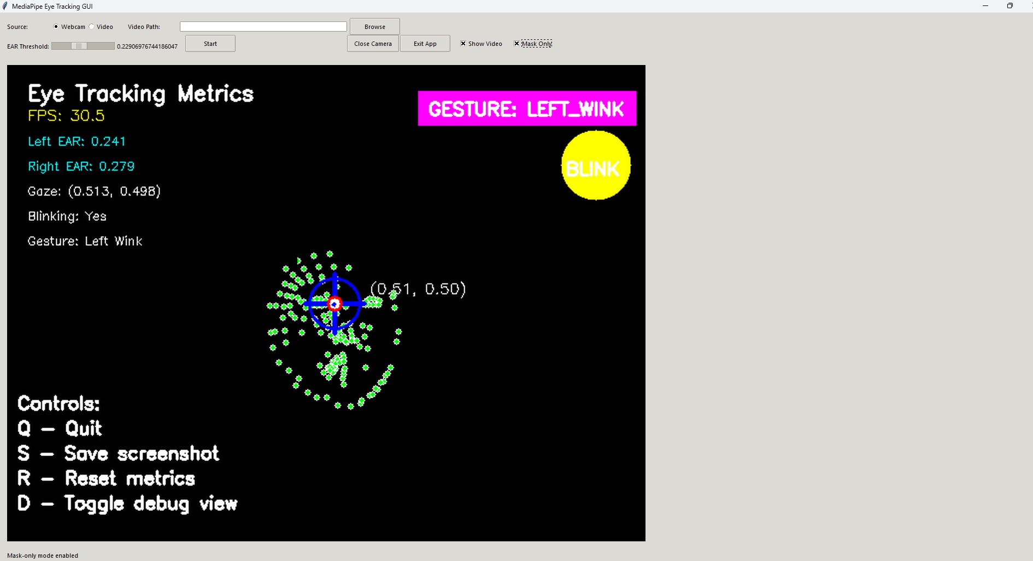The height and width of the screenshot is (561, 1033).
Task: Click the MediaPipe feather app icon in title bar
Action: point(5,6)
